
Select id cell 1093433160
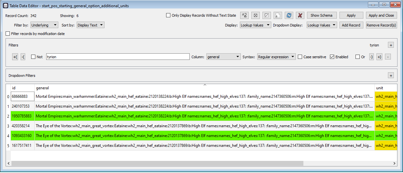(x=23, y=135)
